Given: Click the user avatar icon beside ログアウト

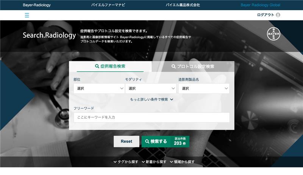Looking at the screenshot, I should [278, 15].
